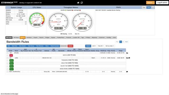This screenshot has height=95, width=169.
Task: Check the box for rule 100 AllTraffic
Action: click(7, 53)
